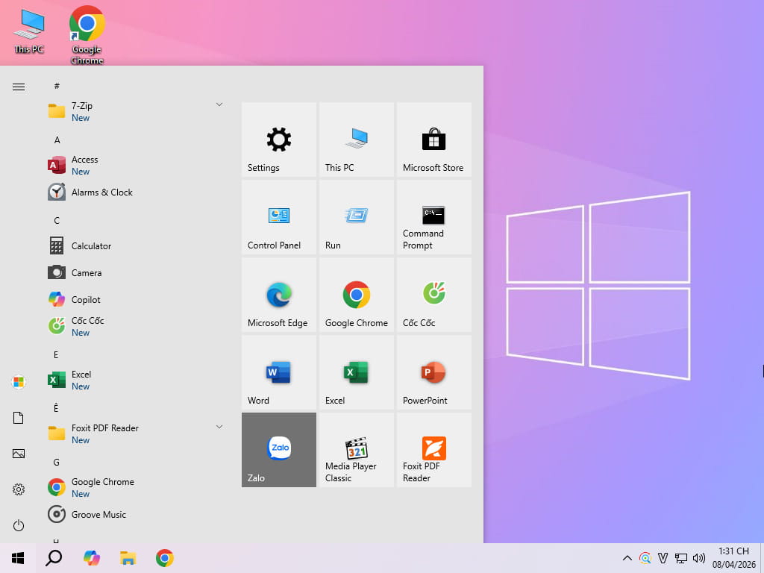Image resolution: width=764 pixels, height=573 pixels.
Task: Launch Copilot from the app list
Action: click(x=137, y=299)
